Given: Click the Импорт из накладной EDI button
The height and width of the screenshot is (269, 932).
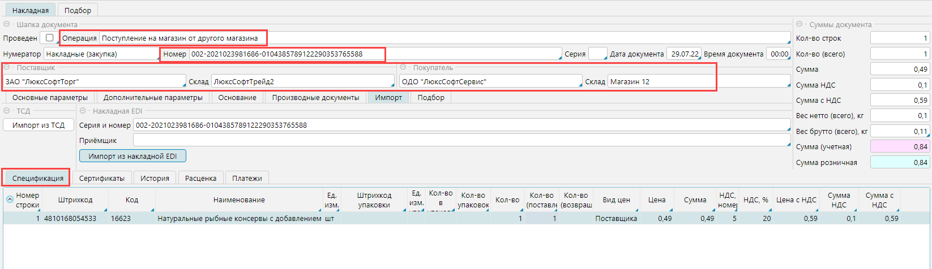Looking at the screenshot, I should point(132,156).
